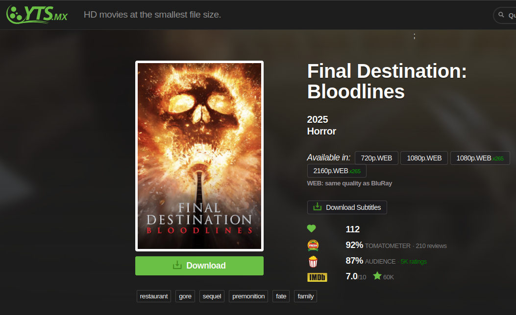Viewport: 516px width, 315px height.
Task: Select the 720p.WEB quality option
Action: (376, 158)
